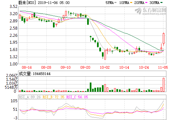This screenshot has width=171, height=120.
Task: Click the magenta 20PMA legend swatch
Action: coord(146,3)
